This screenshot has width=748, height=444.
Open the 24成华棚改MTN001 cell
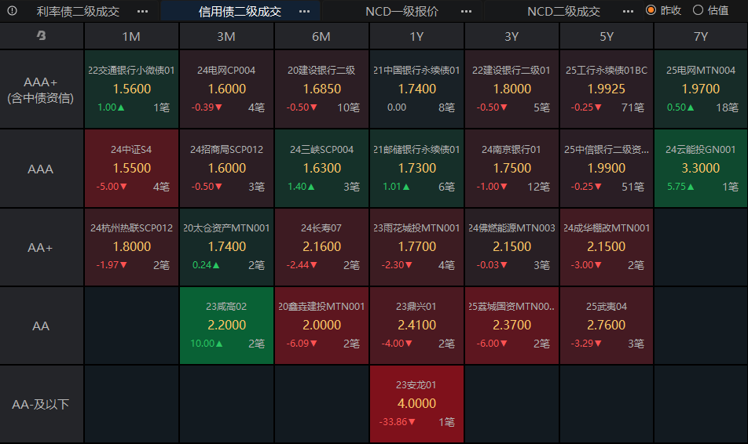click(x=607, y=247)
